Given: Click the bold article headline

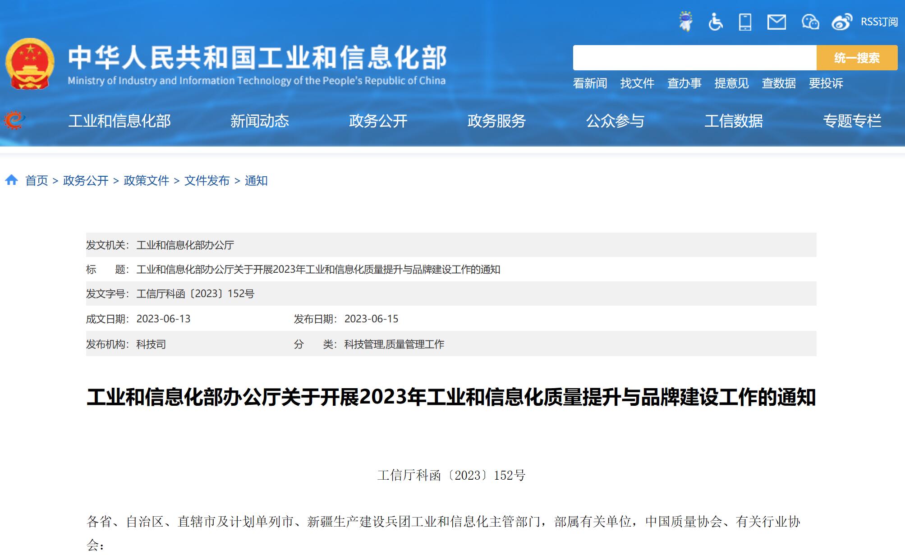Looking at the screenshot, I should 451,397.
